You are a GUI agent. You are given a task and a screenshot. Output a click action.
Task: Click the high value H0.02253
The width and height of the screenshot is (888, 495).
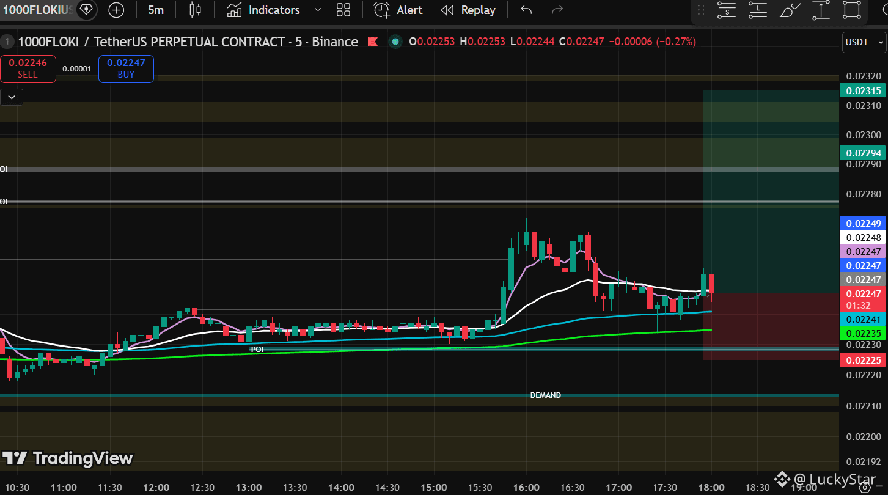coord(483,42)
